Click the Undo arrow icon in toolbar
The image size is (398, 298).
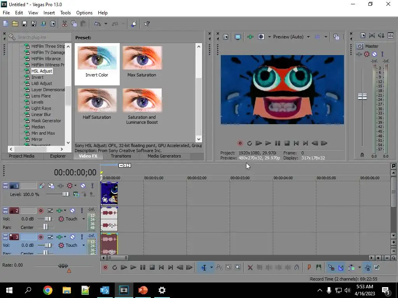click(x=98, y=24)
